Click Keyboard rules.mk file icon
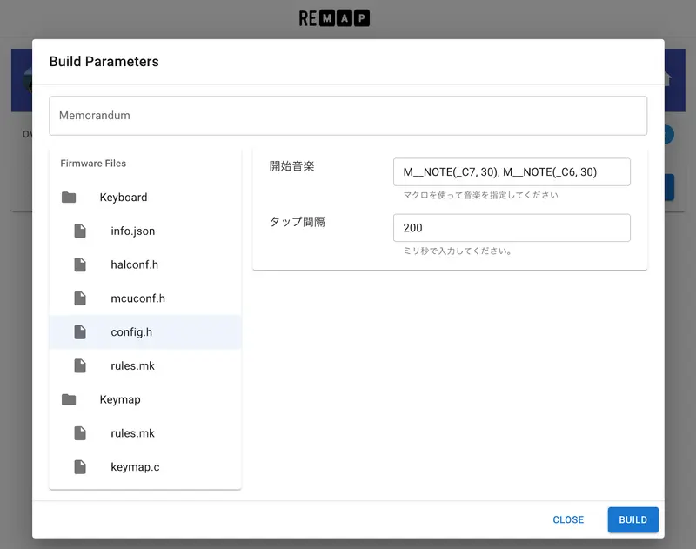The image size is (696, 549). (x=80, y=365)
